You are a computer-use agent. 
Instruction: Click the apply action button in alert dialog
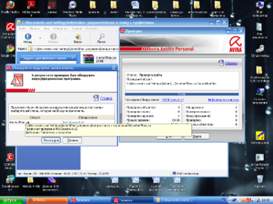[51, 140]
